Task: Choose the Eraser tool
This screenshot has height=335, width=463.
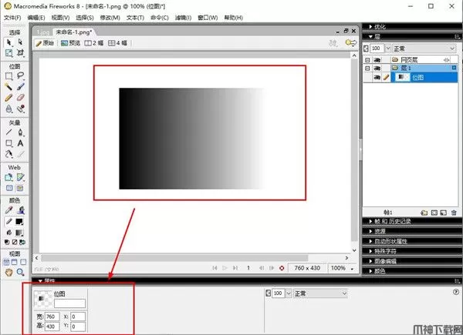Action: click(x=20, y=99)
